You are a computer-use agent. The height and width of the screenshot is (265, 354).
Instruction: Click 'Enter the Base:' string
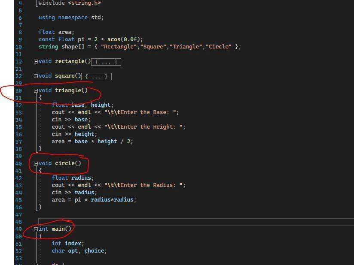coord(140,112)
